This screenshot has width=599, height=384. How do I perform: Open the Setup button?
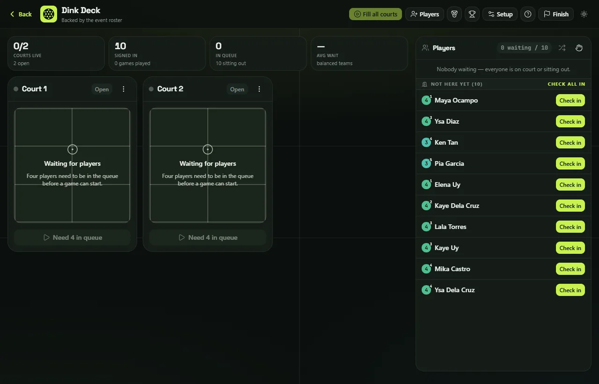(500, 14)
